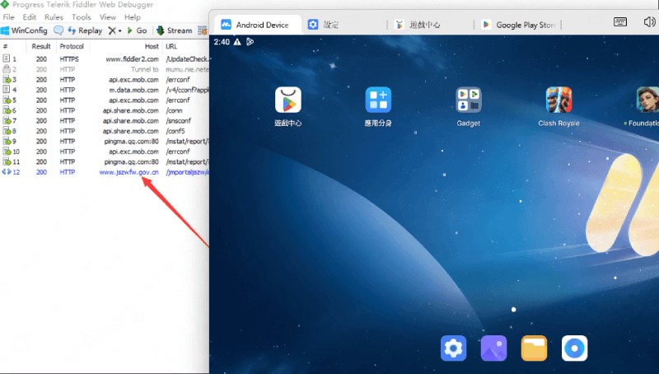Click the Fiddler comment bubble icon
This screenshot has height=374, width=659.
58,30
